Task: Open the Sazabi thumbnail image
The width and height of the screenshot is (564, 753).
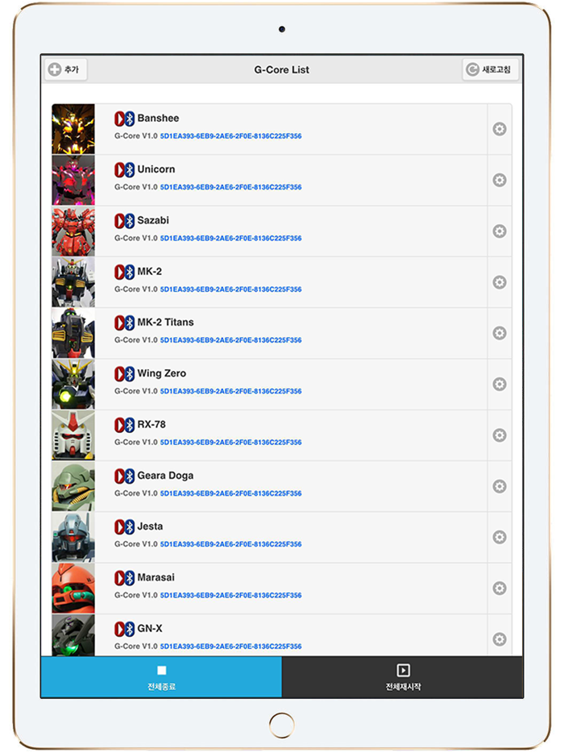Action: click(73, 231)
